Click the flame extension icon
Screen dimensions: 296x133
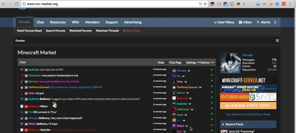point(238,4)
